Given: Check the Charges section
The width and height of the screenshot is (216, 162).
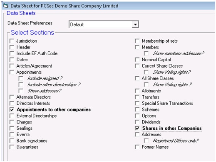Looking at the screenshot, I should point(12,122).
